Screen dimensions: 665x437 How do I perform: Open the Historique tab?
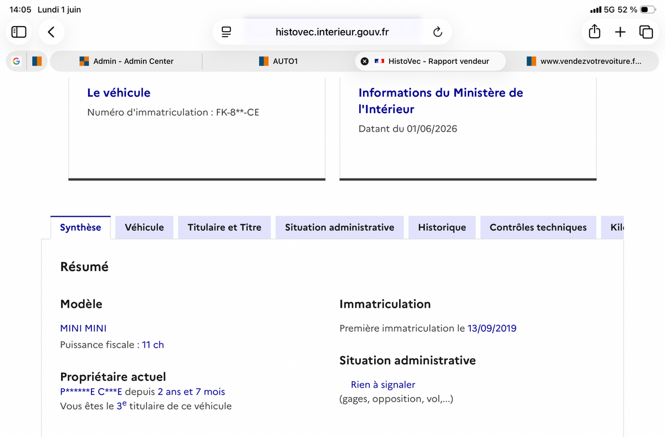(442, 227)
